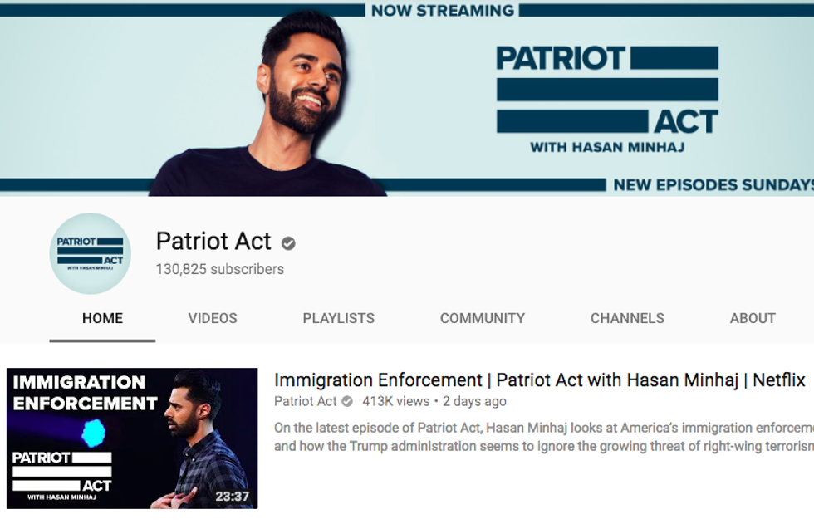This screenshot has height=524, width=814.
Task: Click the 23:37 duration badge on the thumbnail
Action: (x=233, y=497)
